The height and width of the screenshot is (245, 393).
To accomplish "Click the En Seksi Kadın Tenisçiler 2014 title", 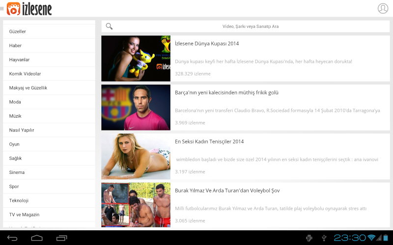I will click(209, 142).
